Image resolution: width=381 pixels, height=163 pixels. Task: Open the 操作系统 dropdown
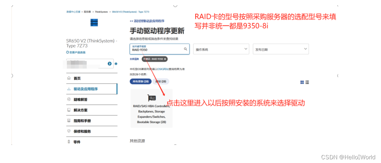coord(221,49)
